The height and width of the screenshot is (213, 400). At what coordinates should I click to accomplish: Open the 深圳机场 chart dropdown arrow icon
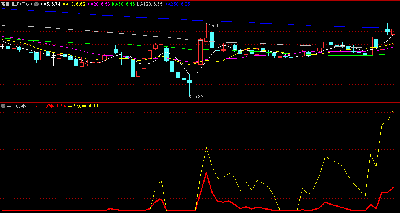coord(36,4)
